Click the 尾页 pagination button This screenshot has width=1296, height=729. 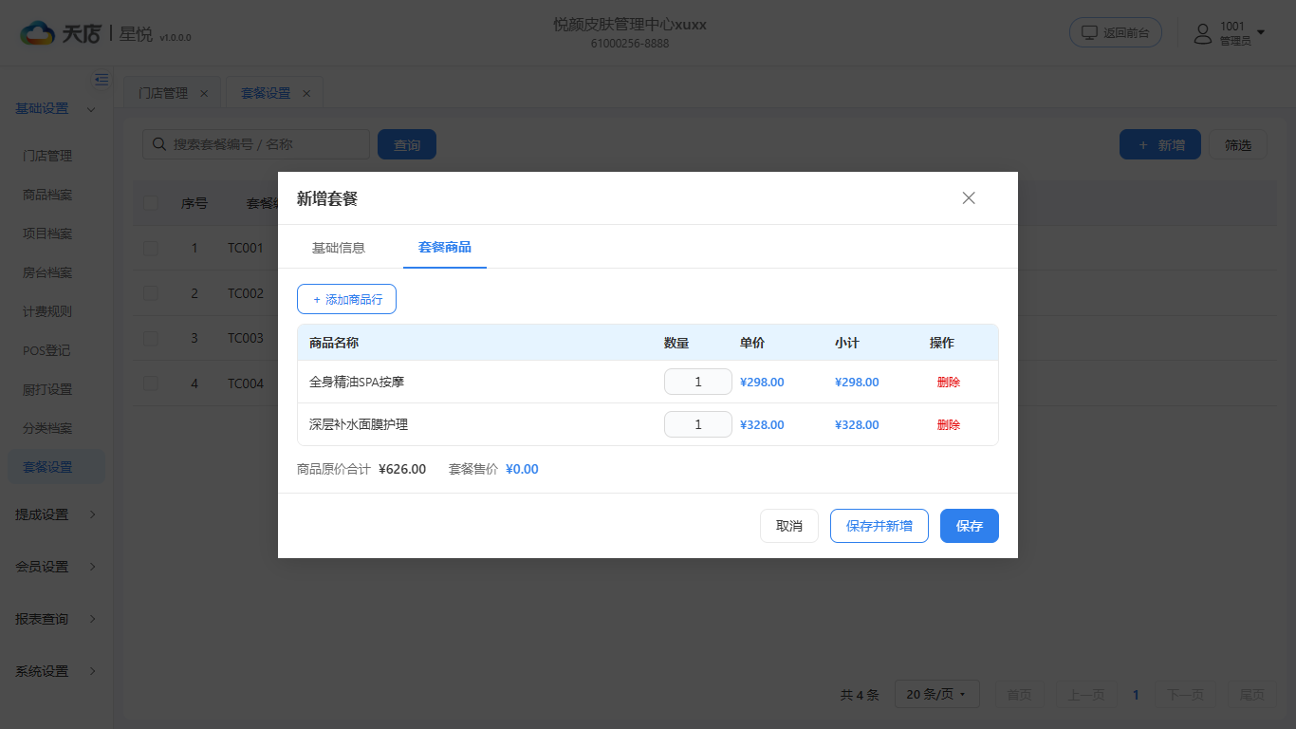coord(1252,695)
